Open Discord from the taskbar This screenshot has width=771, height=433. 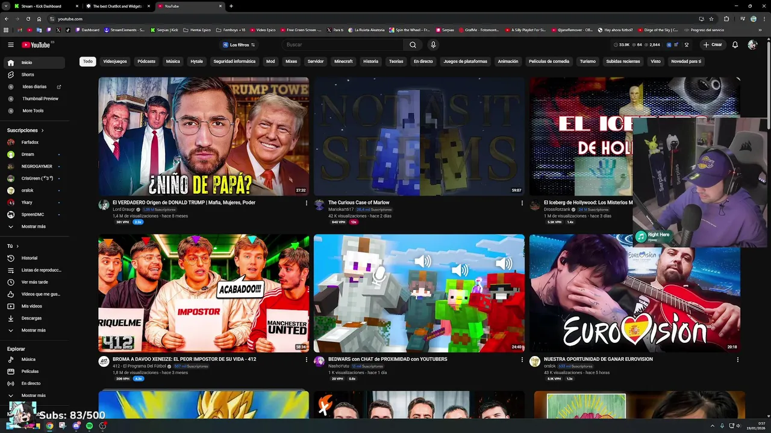coord(76,426)
